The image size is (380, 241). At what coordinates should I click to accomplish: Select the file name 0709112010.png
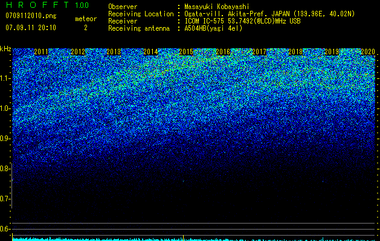click(x=31, y=16)
